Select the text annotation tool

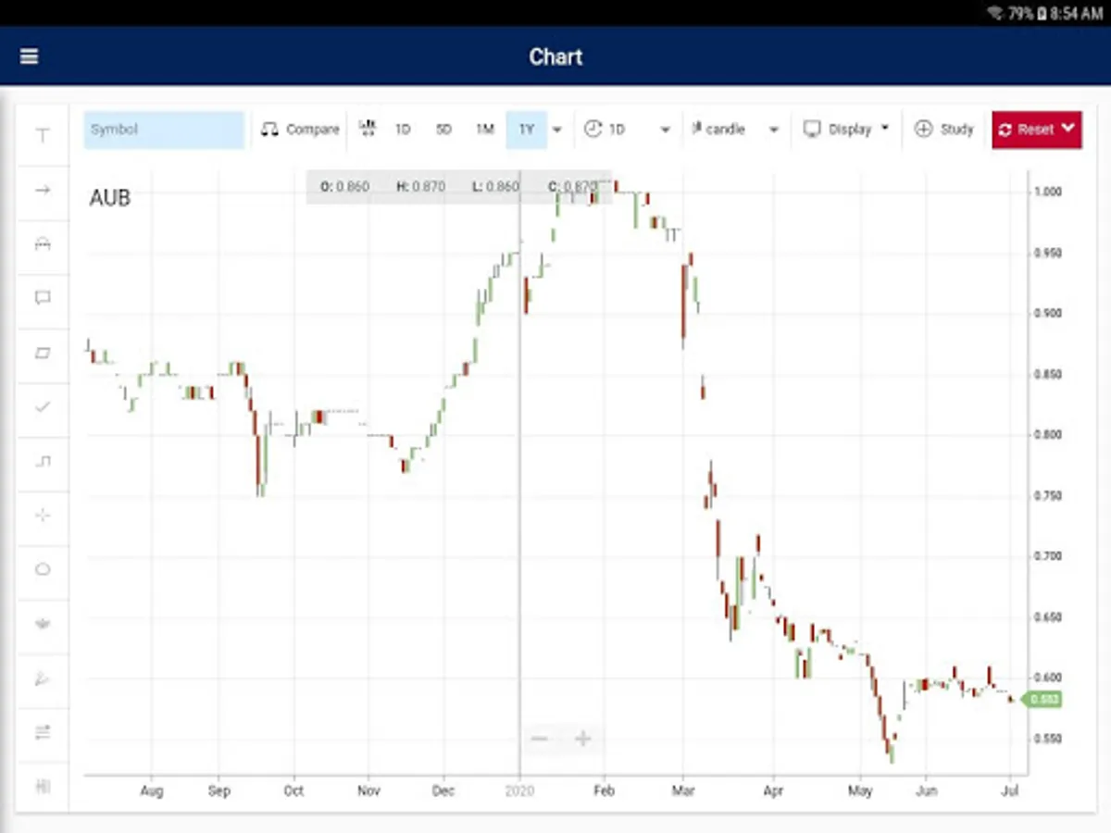(x=43, y=136)
